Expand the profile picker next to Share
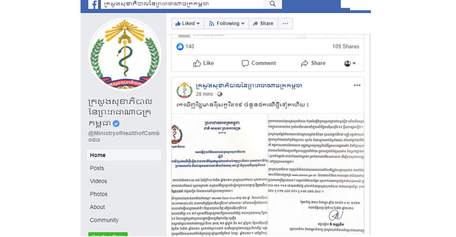The width and height of the screenshot is (456, 237). click(350, 63)
